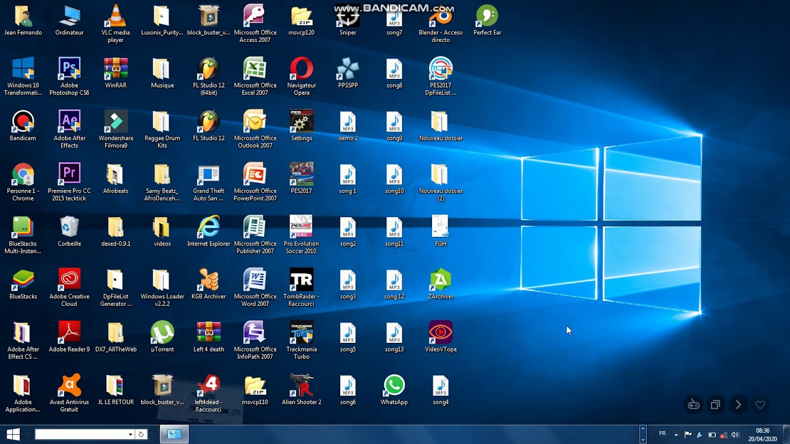Open the Action Center flag icon
This screenshot has height=444, width=790.
click(x=688, y=435)
